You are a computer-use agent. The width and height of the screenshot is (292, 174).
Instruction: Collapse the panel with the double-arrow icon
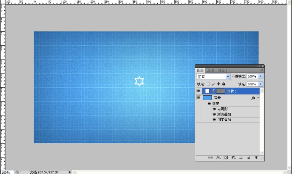258,66
